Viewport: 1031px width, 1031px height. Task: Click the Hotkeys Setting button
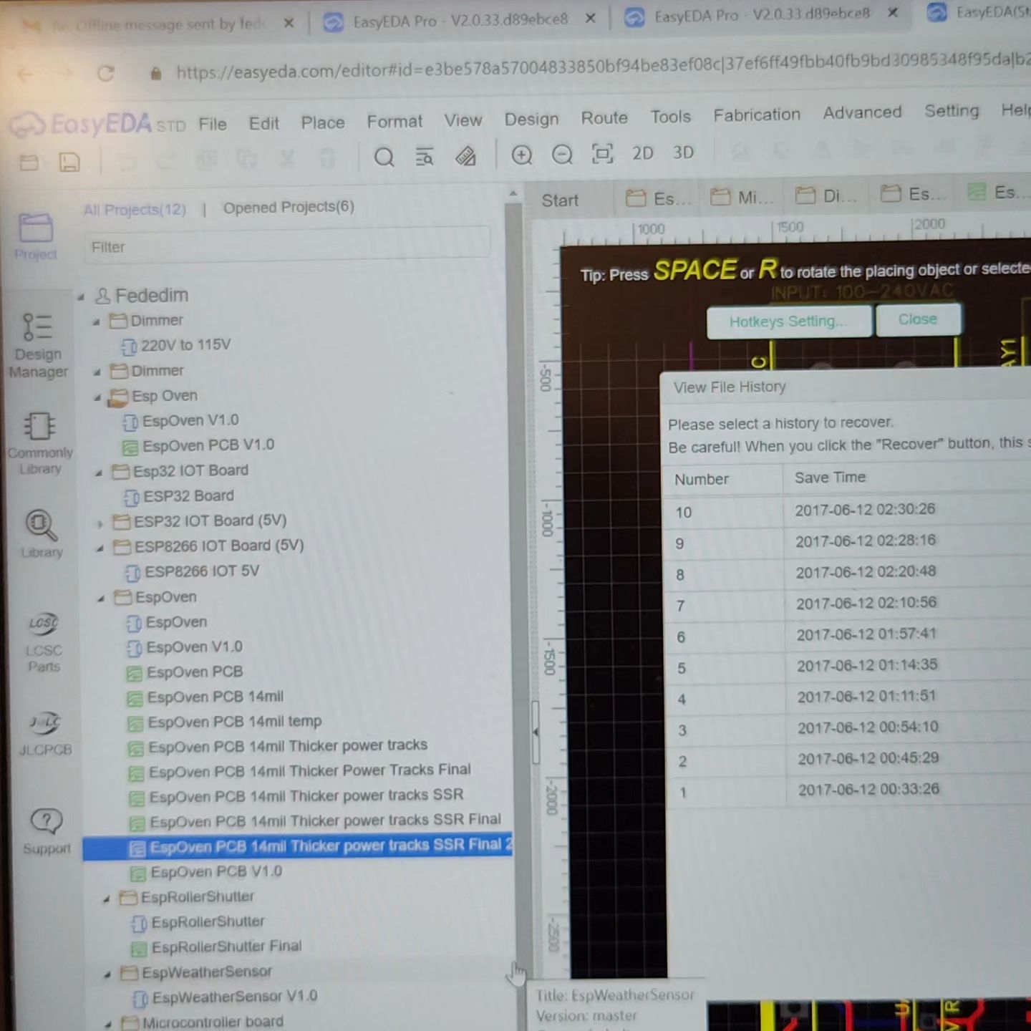coord(789,321)
